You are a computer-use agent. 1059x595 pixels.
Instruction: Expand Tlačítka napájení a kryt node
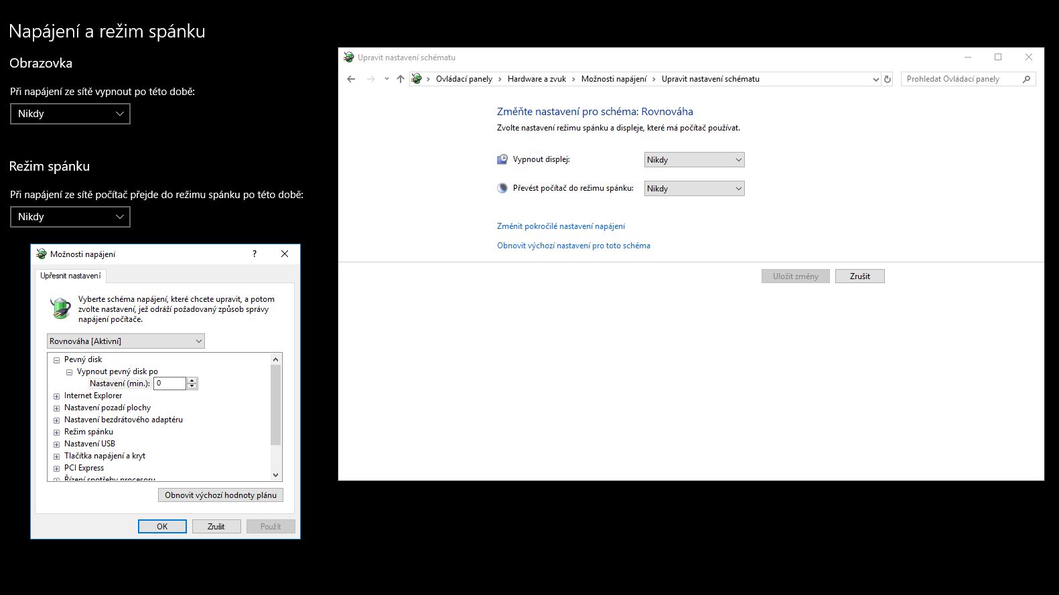(x=57, y=456)
